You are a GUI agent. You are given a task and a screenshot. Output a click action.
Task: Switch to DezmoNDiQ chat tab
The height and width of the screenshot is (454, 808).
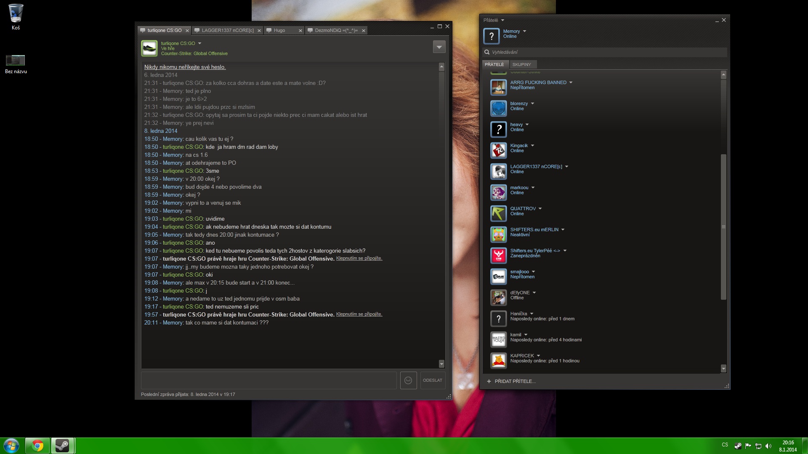[x=336, y=30]
